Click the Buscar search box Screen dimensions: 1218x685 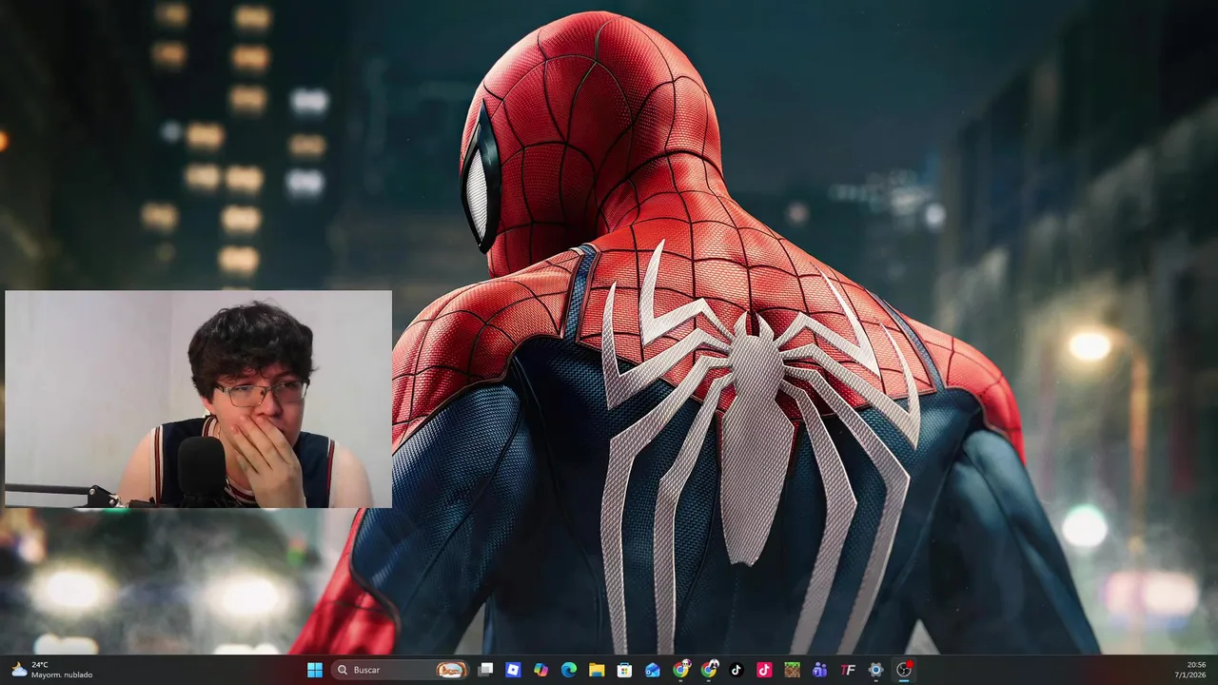[401, 670]
